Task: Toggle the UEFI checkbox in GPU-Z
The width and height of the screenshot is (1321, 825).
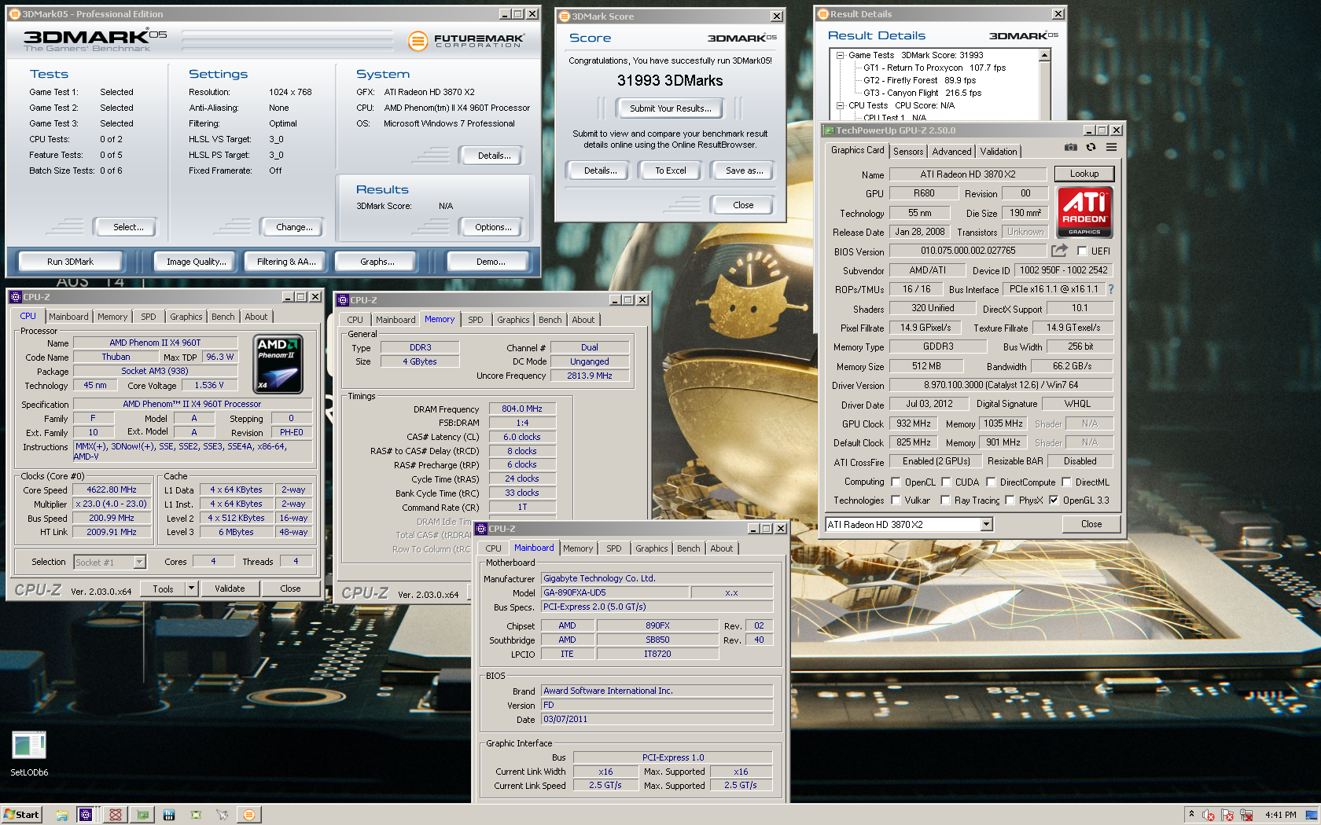Action: [x=1082, y=251]
